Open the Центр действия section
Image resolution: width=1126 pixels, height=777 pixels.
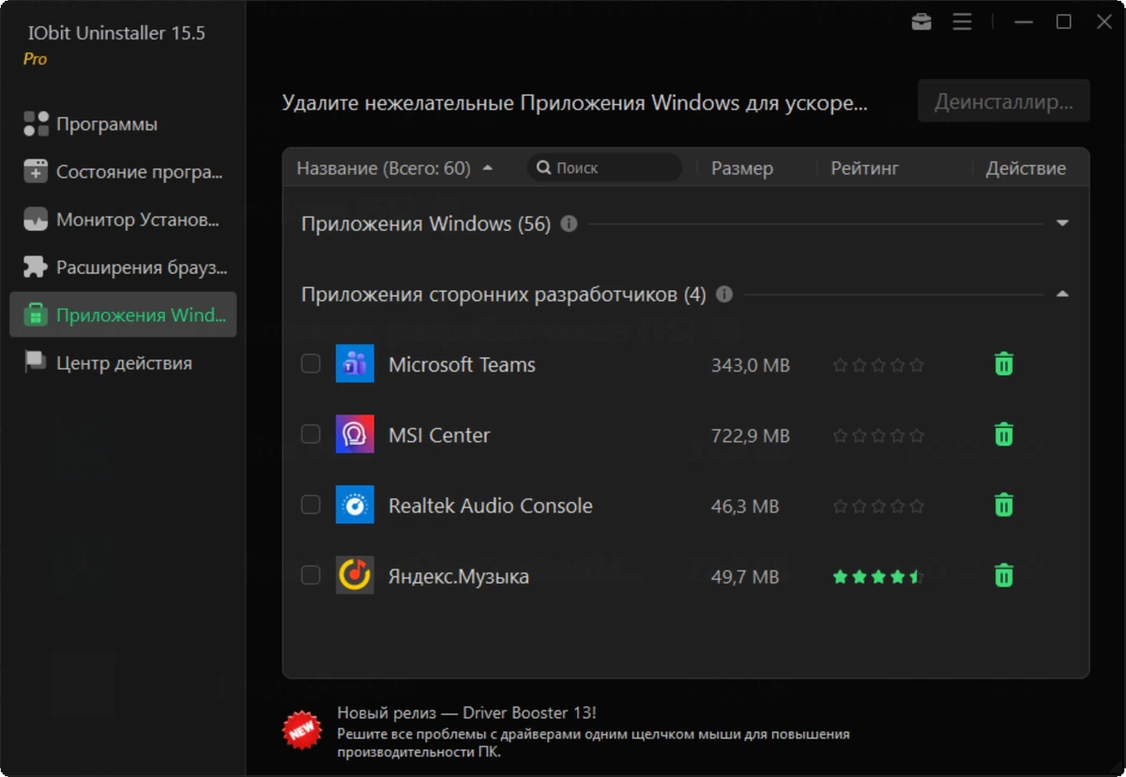point(123,362)
